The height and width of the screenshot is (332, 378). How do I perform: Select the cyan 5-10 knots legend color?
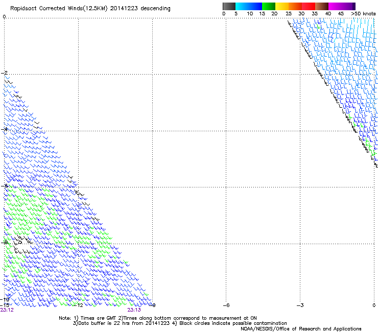click(x=242, y=6)
